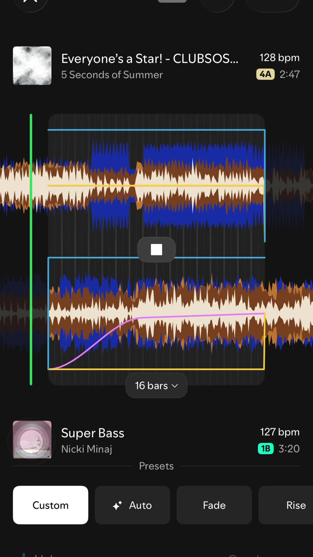Tap the "Super Bass" track title
313x557 pixels.
pyautogui.click(x=93, y=433)
